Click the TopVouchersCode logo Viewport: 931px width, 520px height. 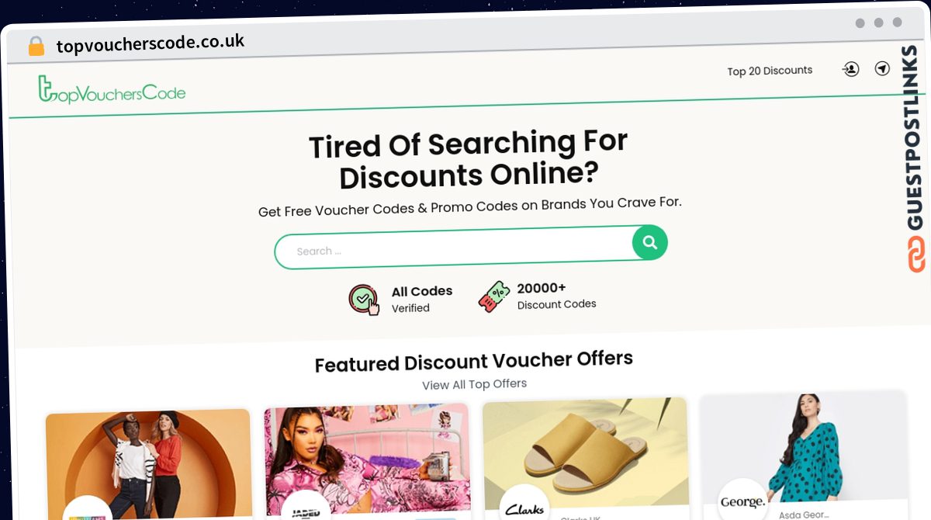[112, 91]
